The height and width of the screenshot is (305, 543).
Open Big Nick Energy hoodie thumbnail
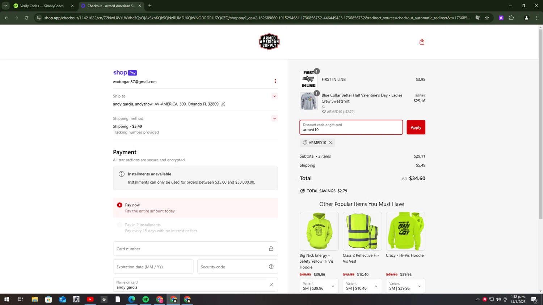[319, 231]
